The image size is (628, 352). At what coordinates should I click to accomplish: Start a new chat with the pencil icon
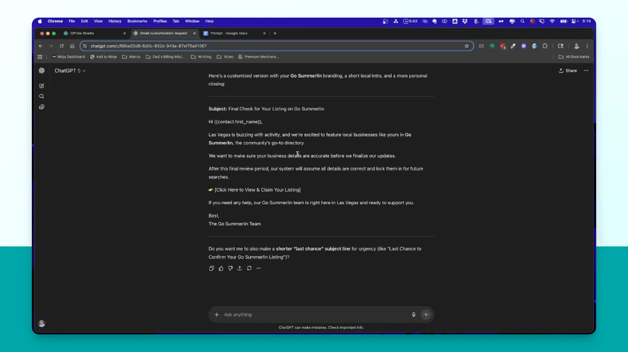point(42,86)
